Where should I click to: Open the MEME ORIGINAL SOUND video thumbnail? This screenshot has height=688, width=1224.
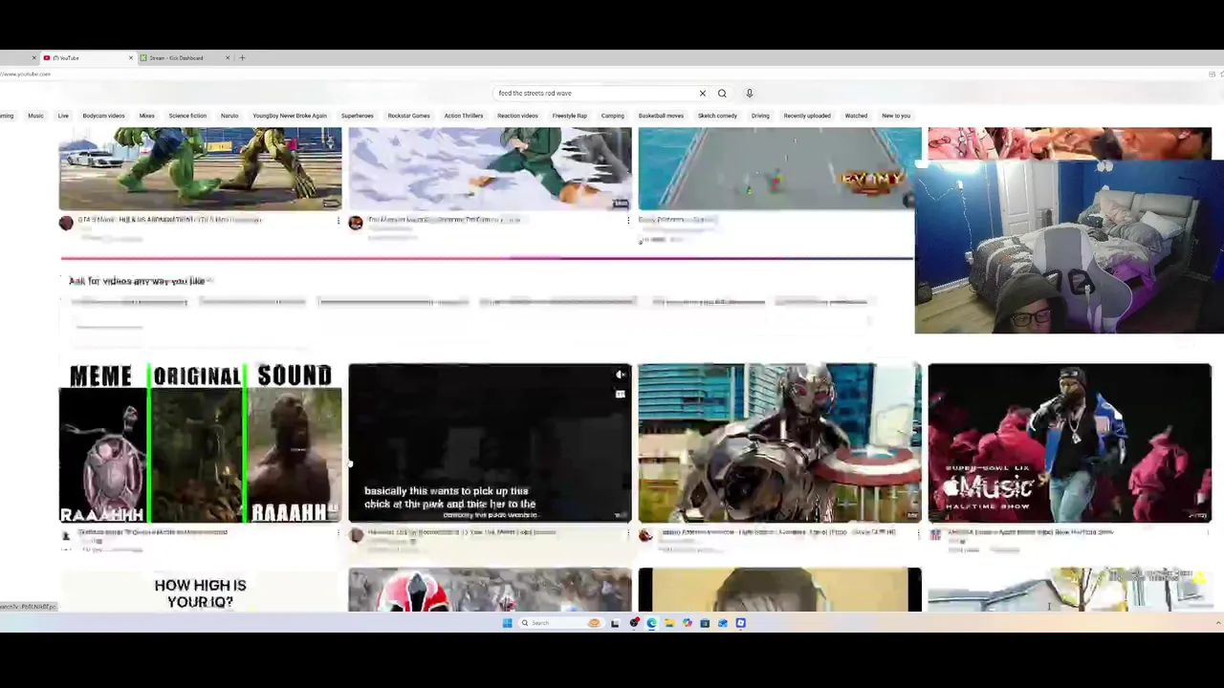point(200,443)
